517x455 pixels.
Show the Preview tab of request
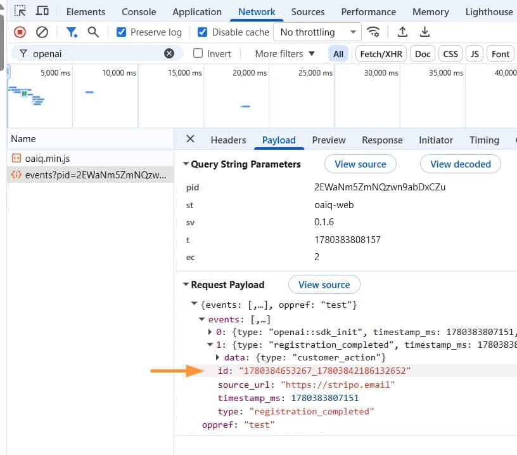pos(329,140)
